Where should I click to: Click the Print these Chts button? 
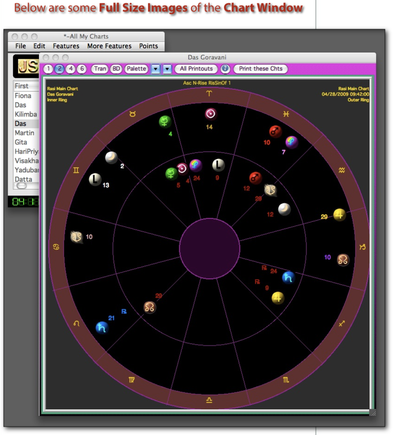(260, 69)
